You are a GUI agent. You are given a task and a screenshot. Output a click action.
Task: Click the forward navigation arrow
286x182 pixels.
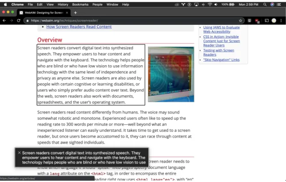pos(12,21)
